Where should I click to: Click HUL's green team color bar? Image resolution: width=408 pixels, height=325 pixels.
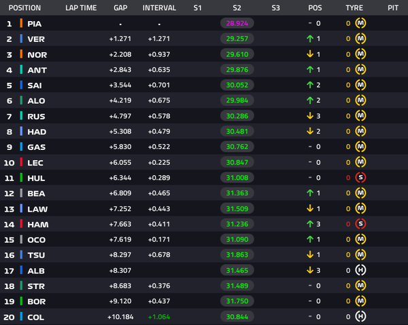[21, 178]
